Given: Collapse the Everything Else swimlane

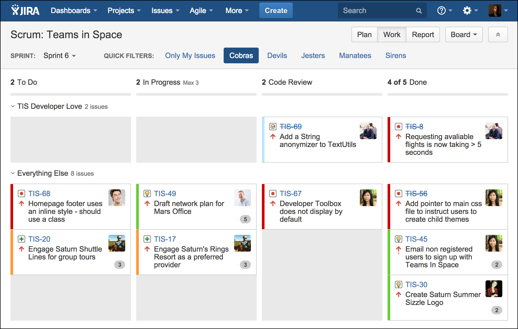Looking at the screenshot, I should coord(13,173).
